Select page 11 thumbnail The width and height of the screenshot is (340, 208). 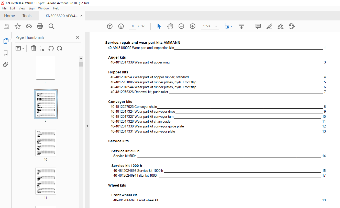(46, 181)
